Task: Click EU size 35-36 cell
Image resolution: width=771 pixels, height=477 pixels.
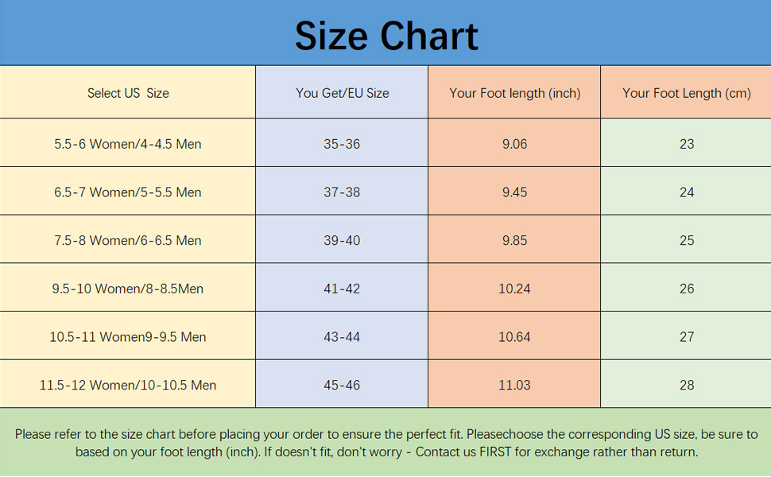Action: click(342, 142)
